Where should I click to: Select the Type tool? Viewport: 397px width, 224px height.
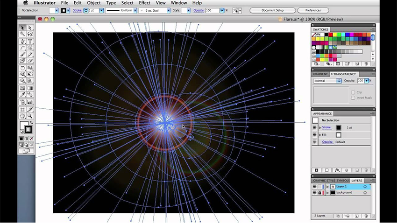(x=30, y=41)
